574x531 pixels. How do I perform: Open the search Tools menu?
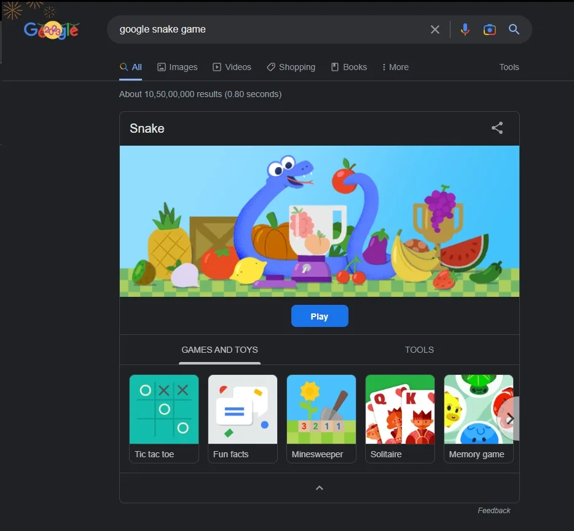click(x=509, y=67)
